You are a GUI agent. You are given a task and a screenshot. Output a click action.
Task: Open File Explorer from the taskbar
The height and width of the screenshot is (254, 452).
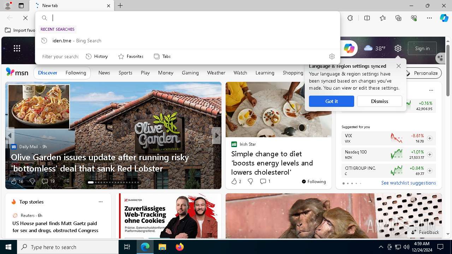pos(162,247)
